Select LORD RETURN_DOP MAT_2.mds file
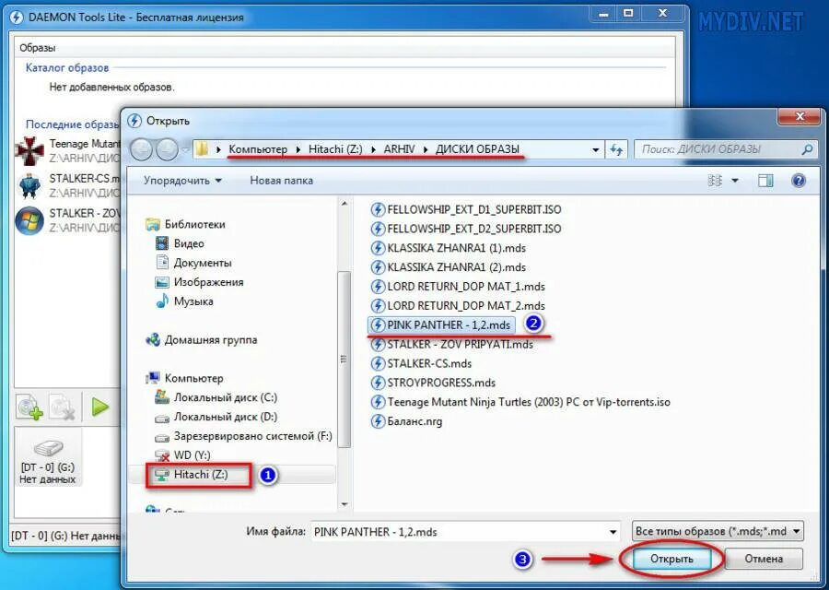 point(458,305)
